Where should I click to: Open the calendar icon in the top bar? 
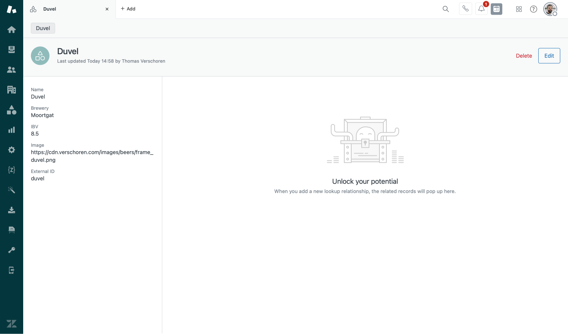(x=497, y=9)
